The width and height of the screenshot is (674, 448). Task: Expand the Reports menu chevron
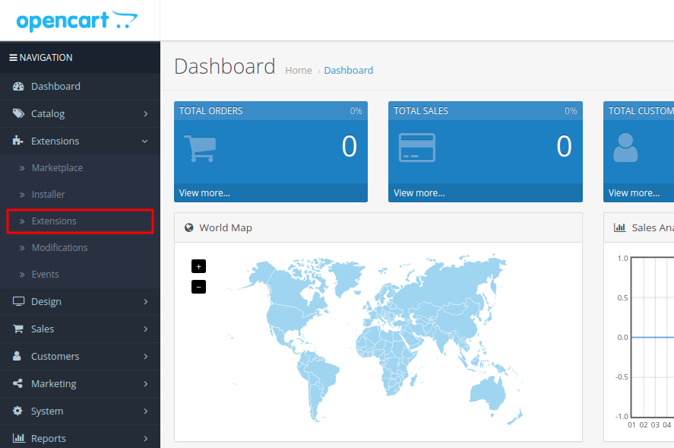click(146, 439)
